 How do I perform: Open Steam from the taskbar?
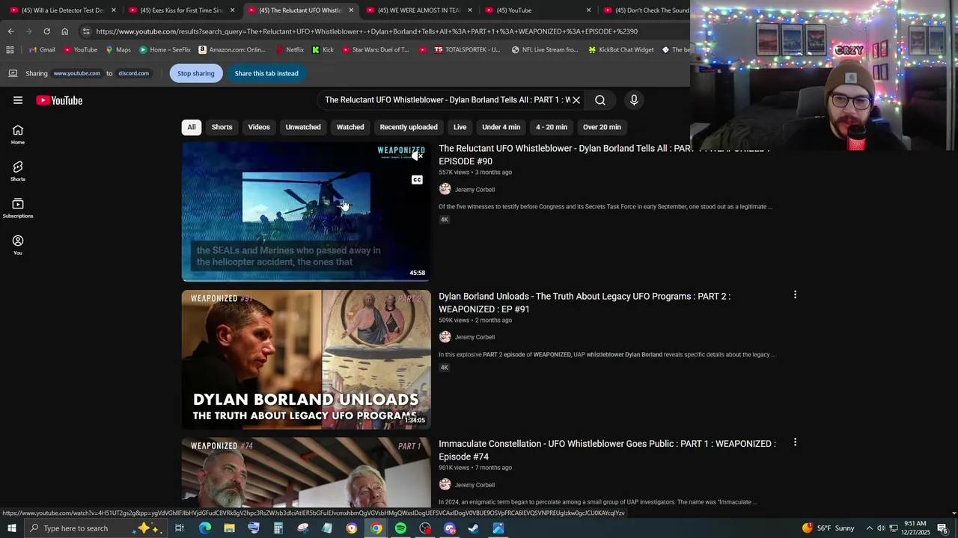click(x=474, y=528)
